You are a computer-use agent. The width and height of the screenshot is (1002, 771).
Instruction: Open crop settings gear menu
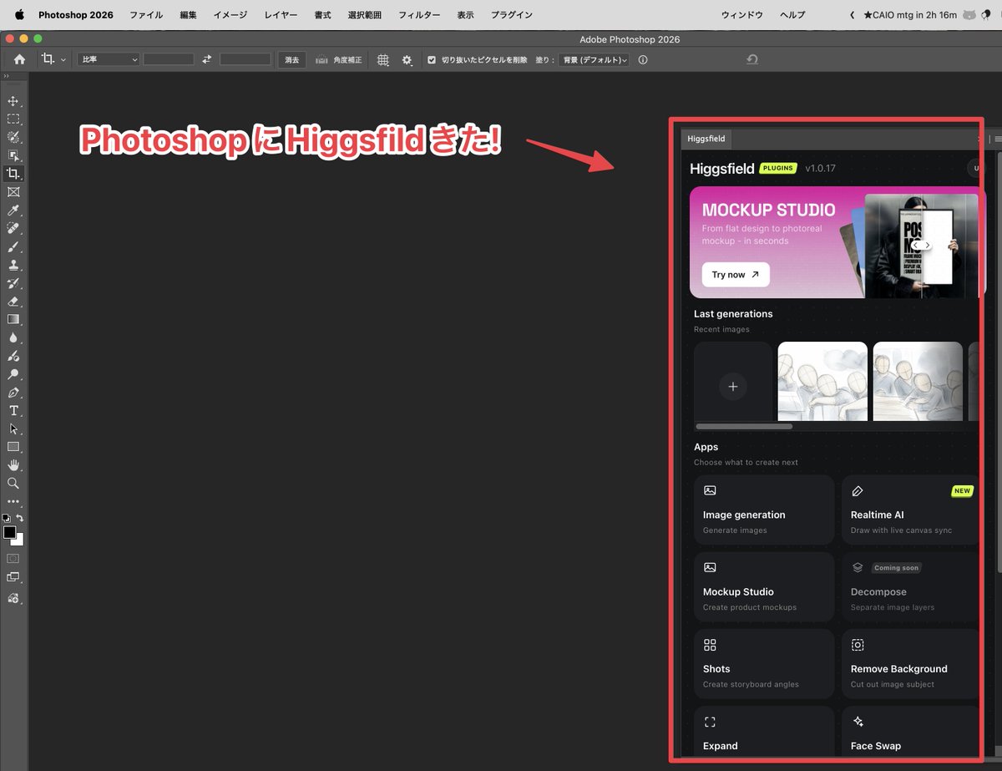pyautogui.click(x=407, y=60)
